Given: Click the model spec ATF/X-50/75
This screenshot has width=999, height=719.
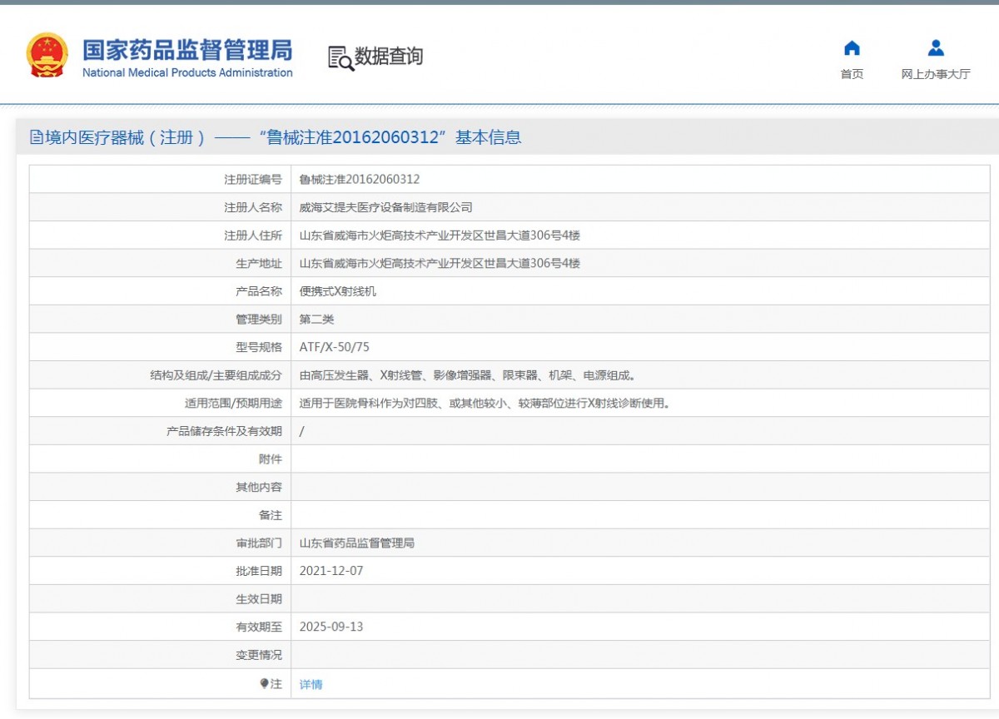Looking at the screenshot, I should coord(334,347).
